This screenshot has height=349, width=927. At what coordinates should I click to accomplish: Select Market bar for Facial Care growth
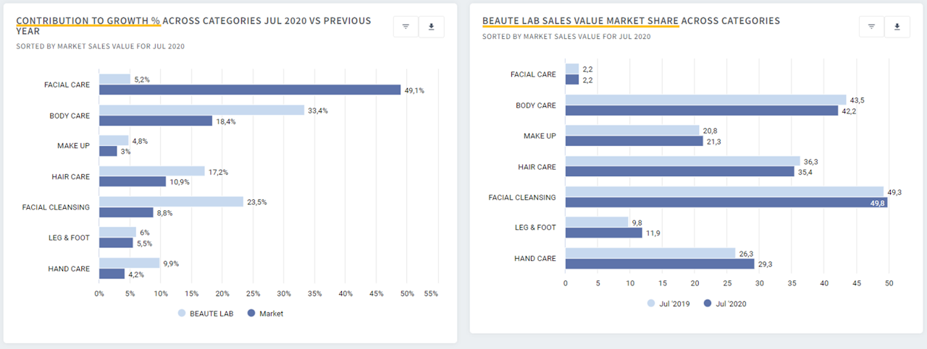(249, 90)
